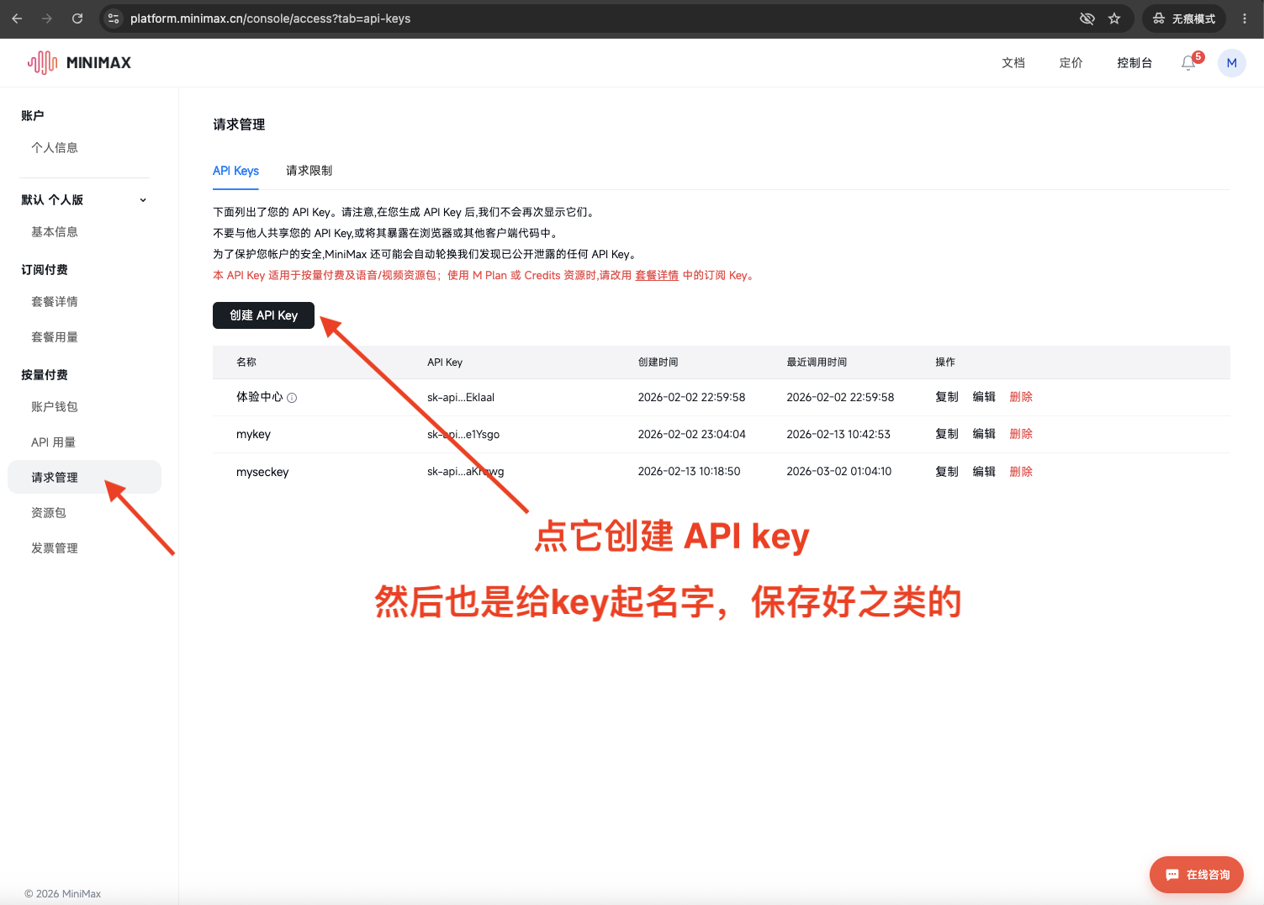Open the M user avatar
Image resolution: width=1264 pixels, height=905 pixels.
1232,63
